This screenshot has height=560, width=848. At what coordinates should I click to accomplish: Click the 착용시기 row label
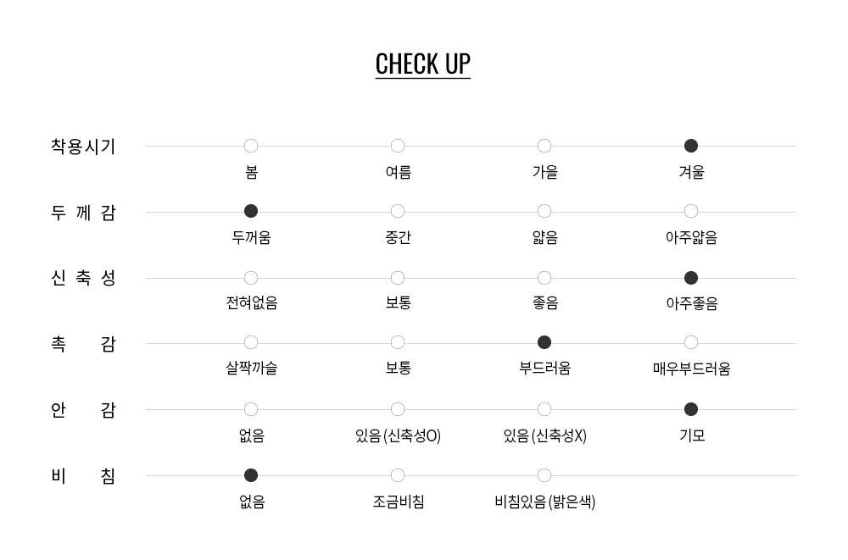pyautogui.click(x=83, y=147)
